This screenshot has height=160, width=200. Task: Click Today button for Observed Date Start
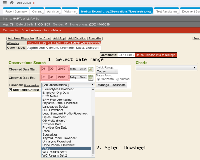tap(73, 69)
